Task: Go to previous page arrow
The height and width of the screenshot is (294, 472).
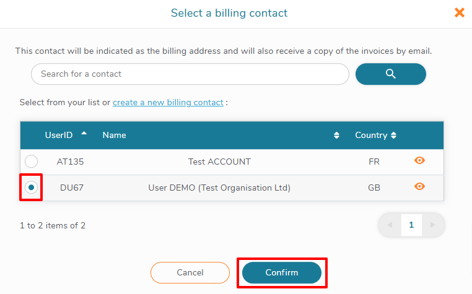Action: (390, 225)
